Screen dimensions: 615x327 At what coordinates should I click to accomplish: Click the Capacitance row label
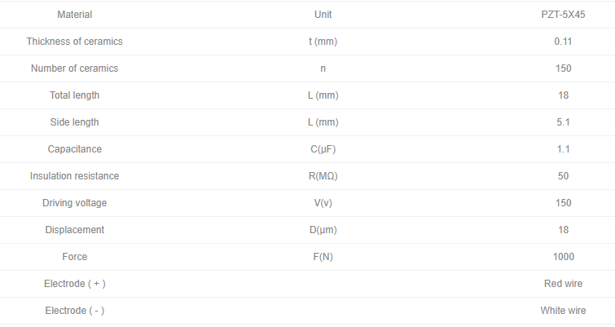click(74, 149)
